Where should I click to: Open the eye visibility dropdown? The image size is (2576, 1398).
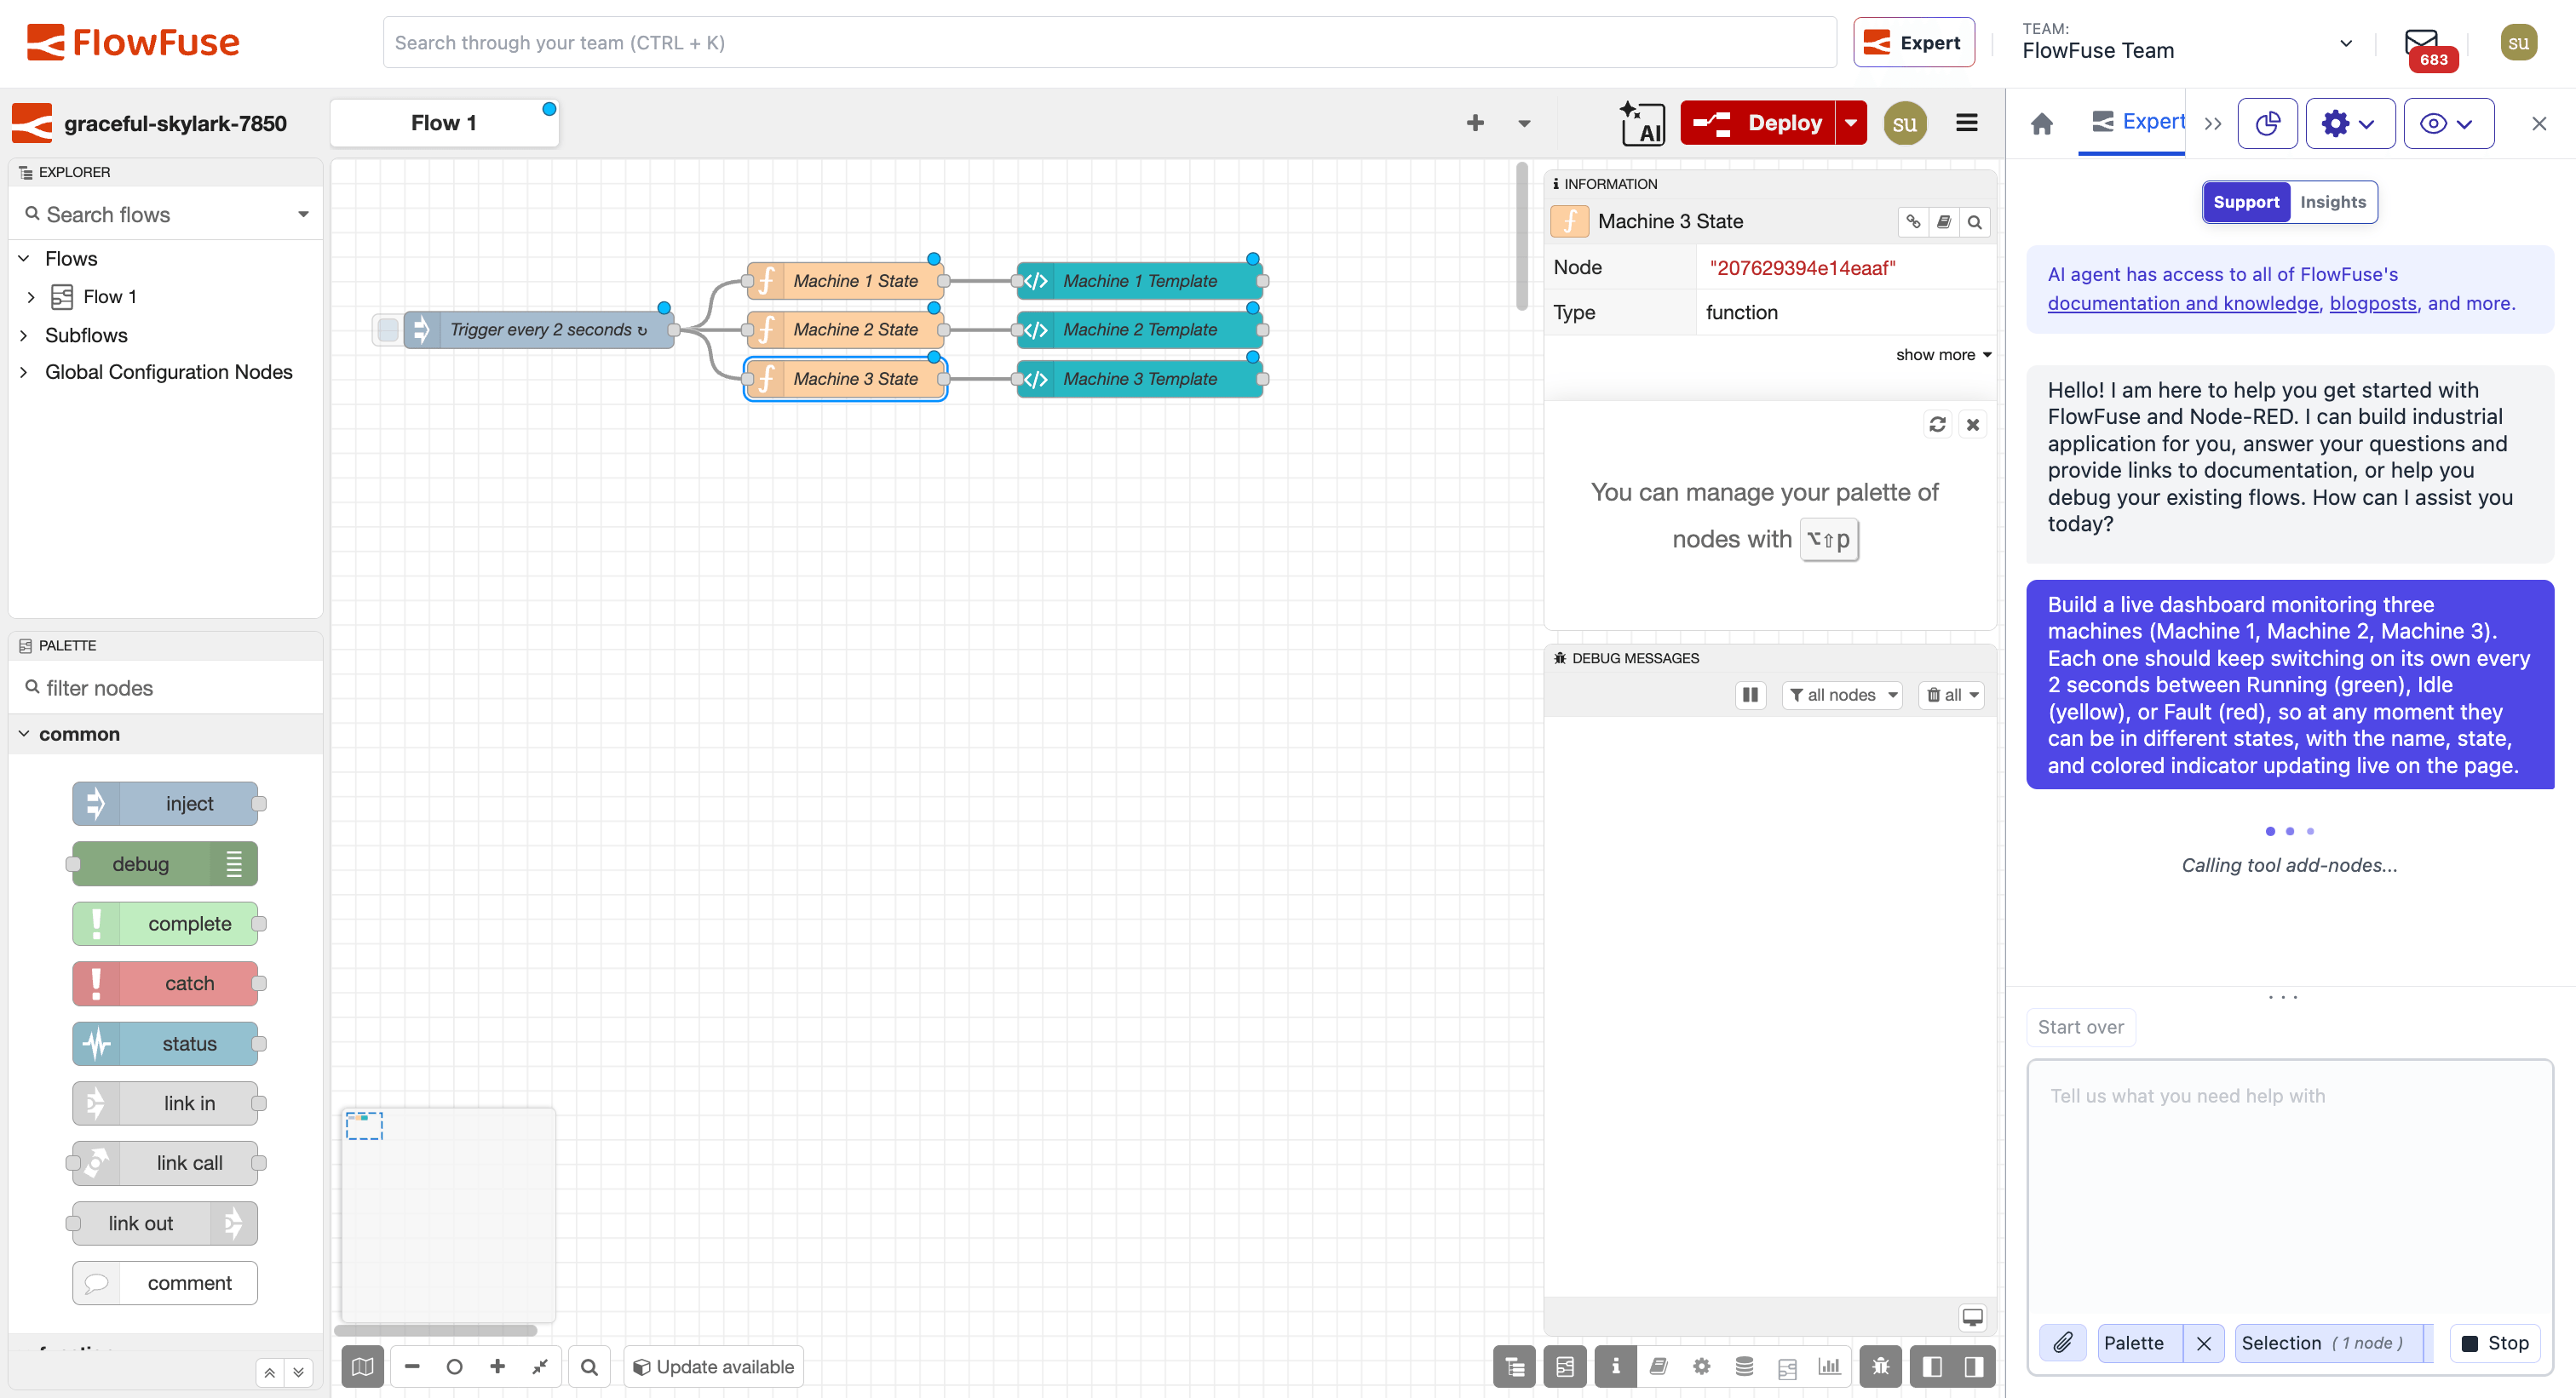[2448, 123]
